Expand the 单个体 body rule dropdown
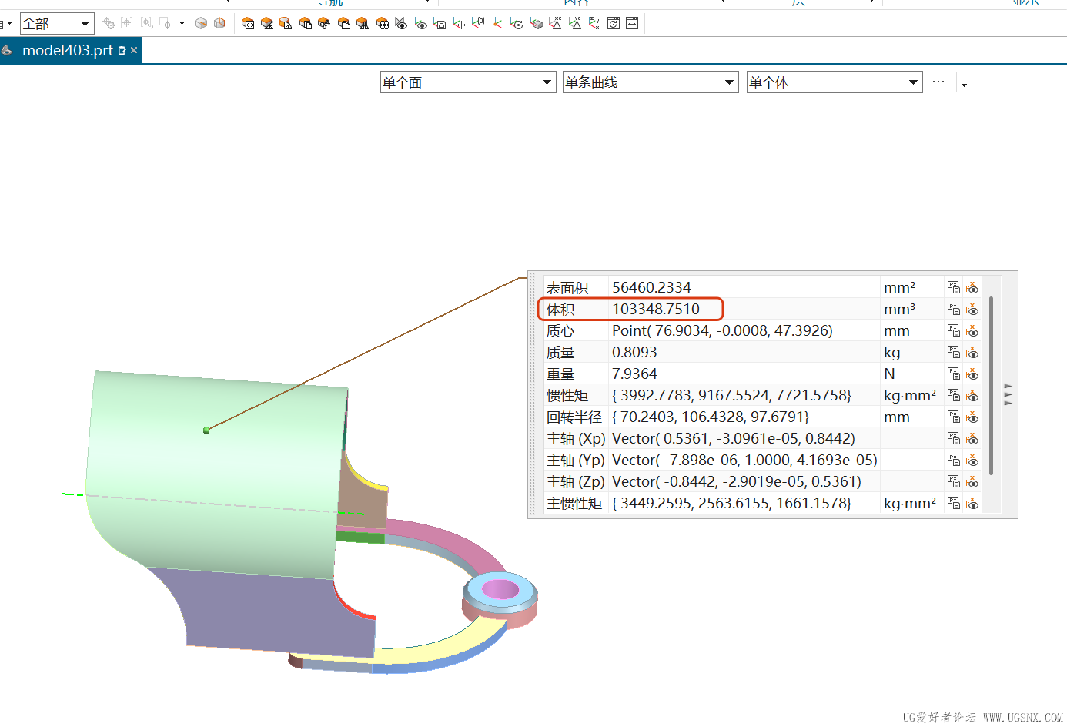Screen dimensions: 1067x727 [x=915, y=82]
